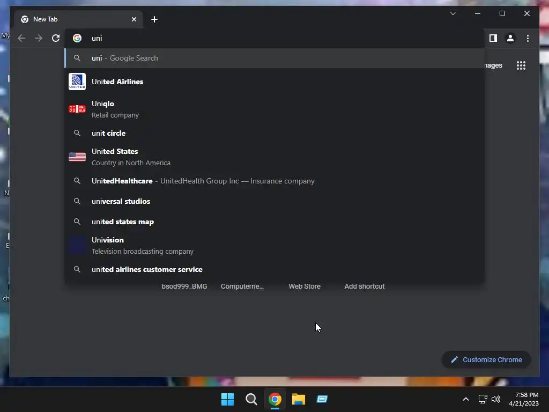Click the back navigation arrow
Image resolution: width=549 pixels, height=412 pixels.
(21, 38)
